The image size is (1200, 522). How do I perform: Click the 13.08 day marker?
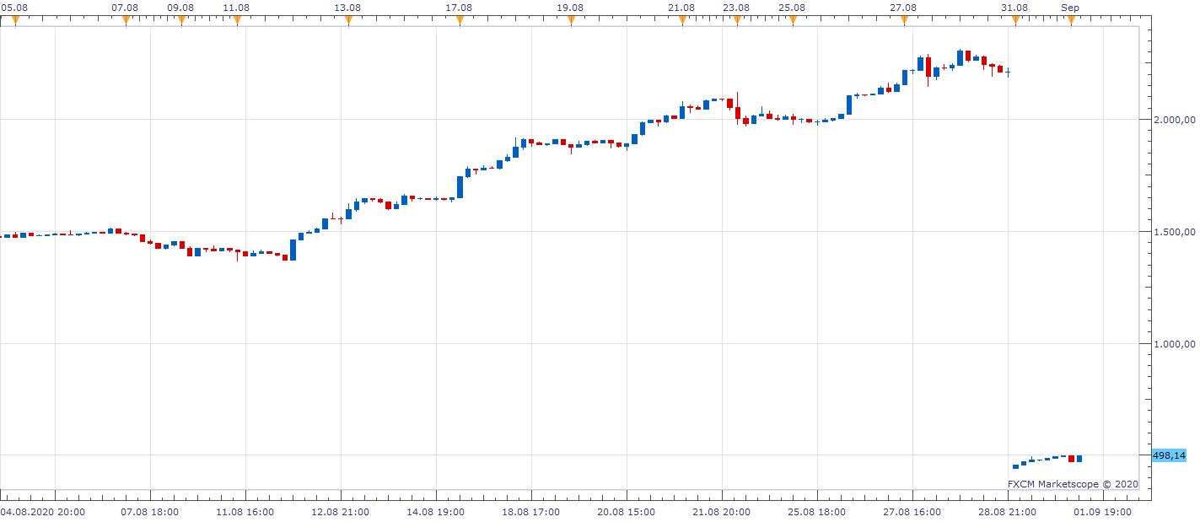[348, 20]
